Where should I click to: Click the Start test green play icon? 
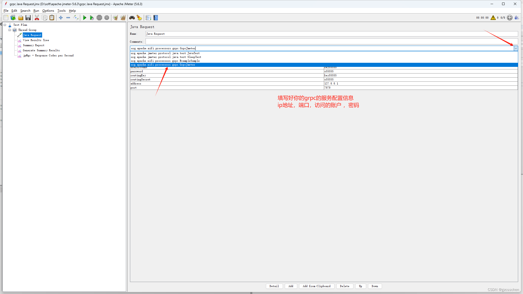(x=85, y=18)
